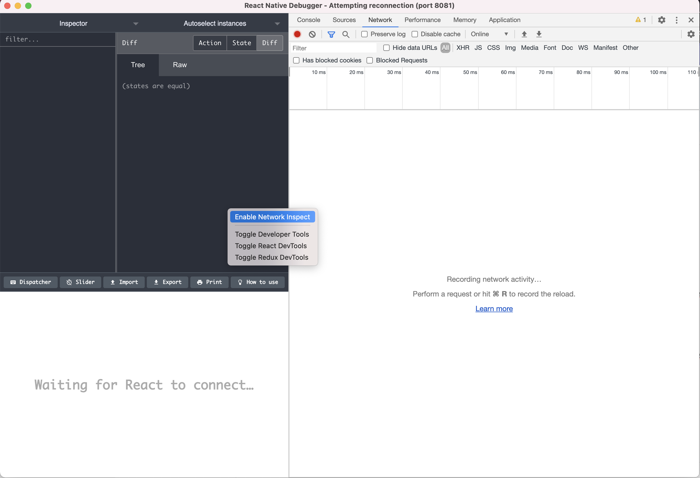Viewport: 700px width, 478px height.
Task: Filter requests by JS
Action: point(478,48)
